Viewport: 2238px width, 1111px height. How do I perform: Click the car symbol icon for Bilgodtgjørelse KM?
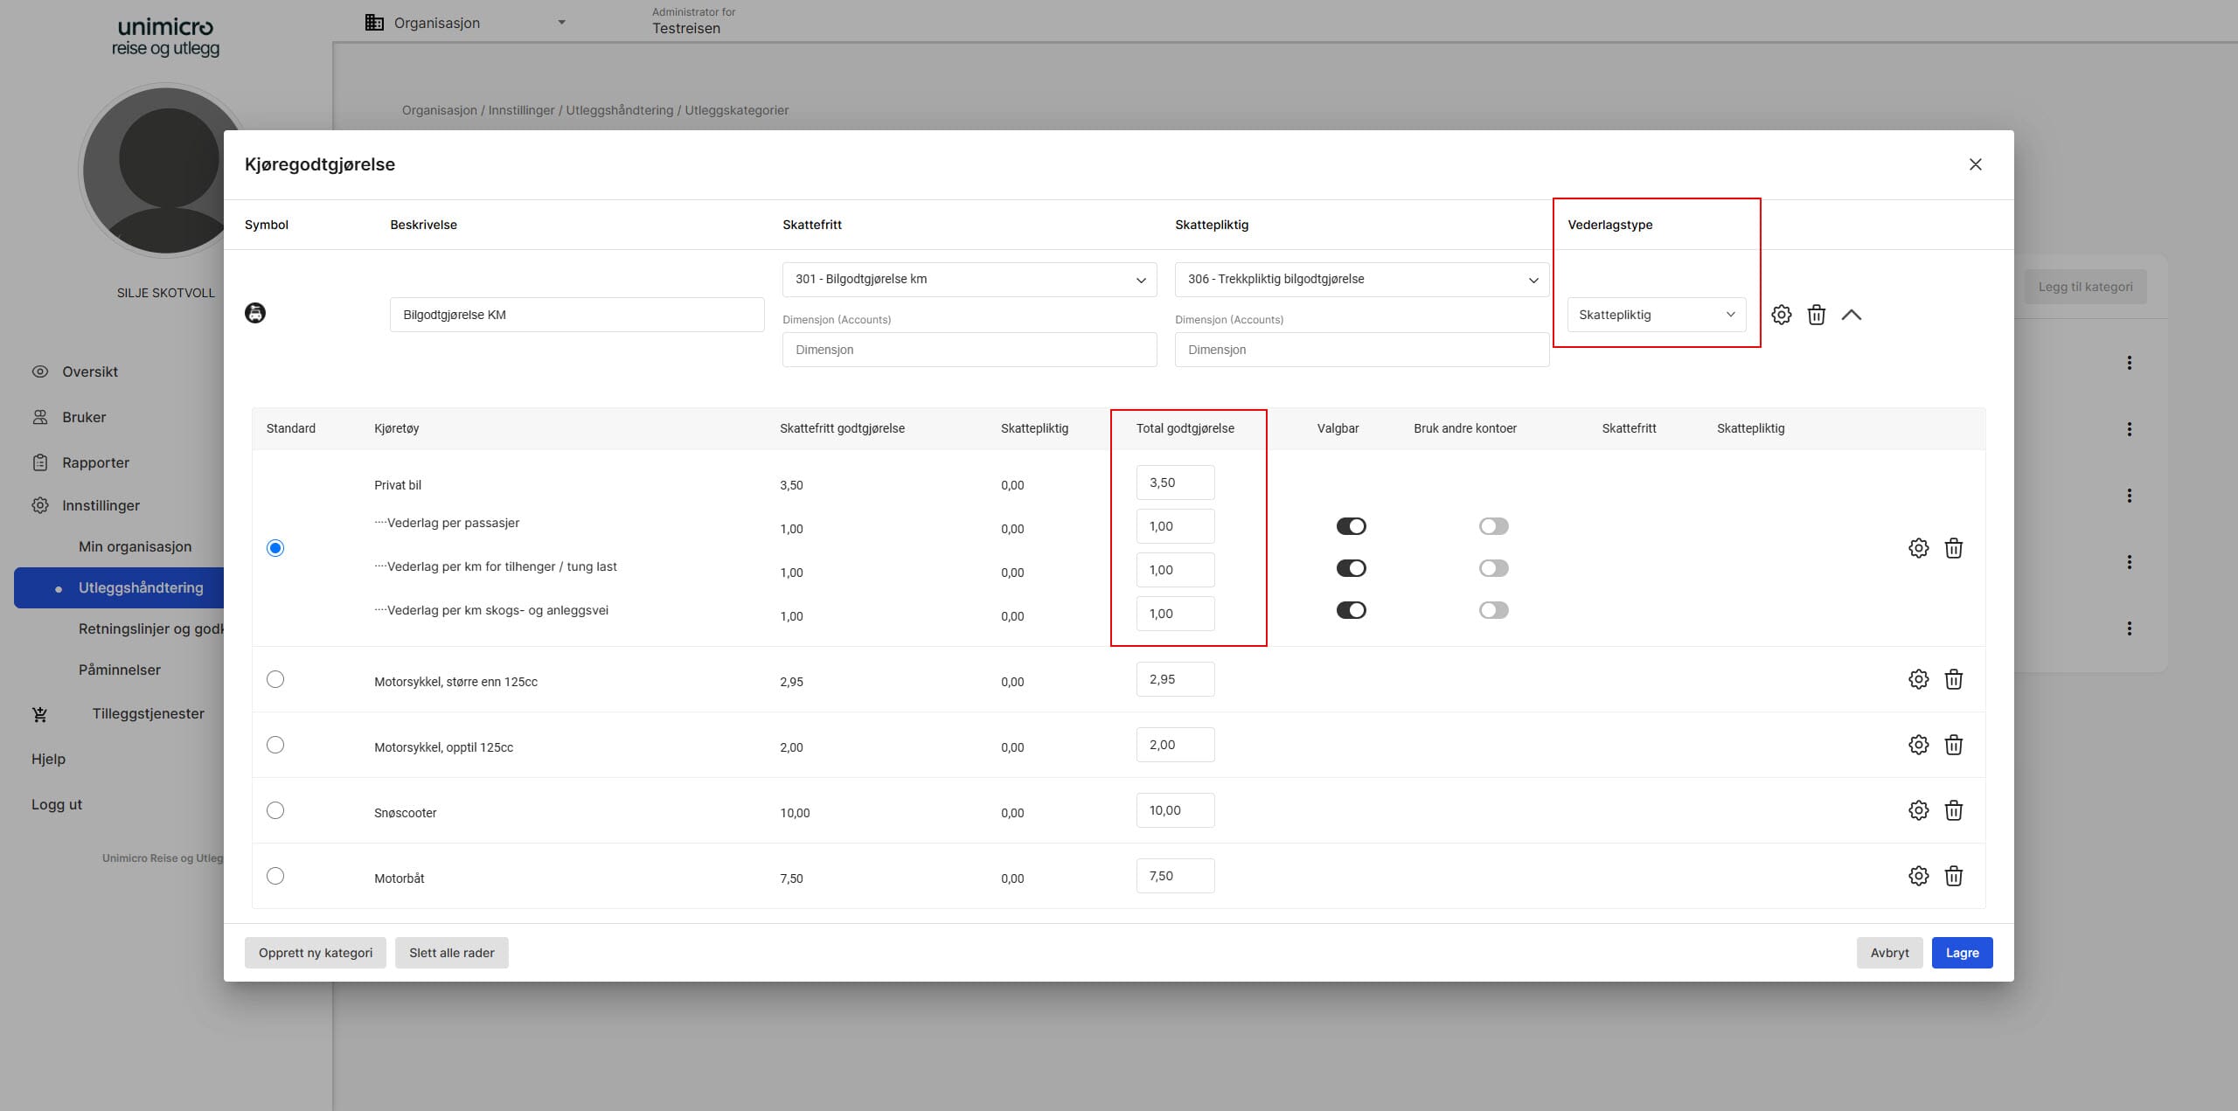click(x=255, y=313)
